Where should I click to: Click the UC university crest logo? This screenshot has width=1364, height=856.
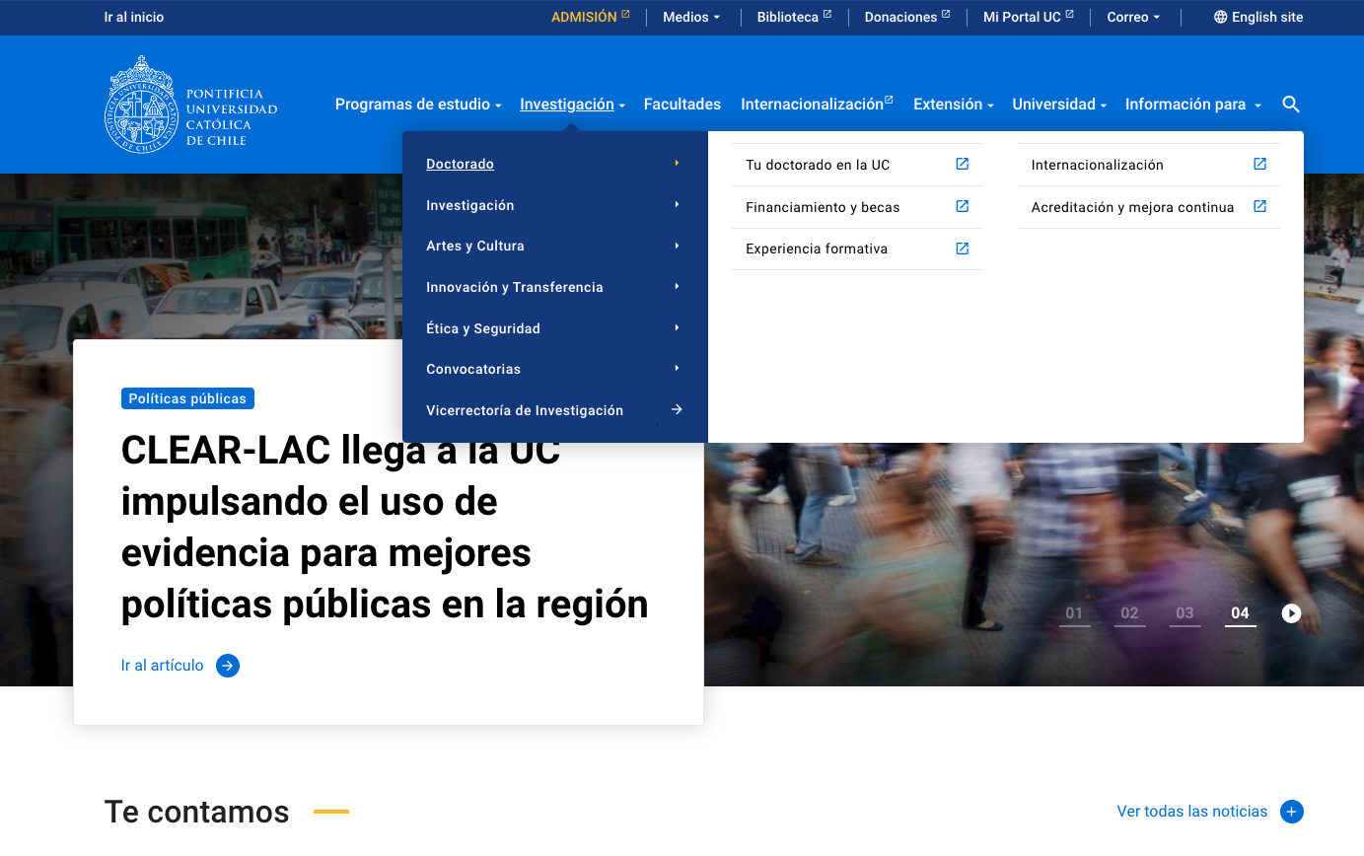click(140, 105)
